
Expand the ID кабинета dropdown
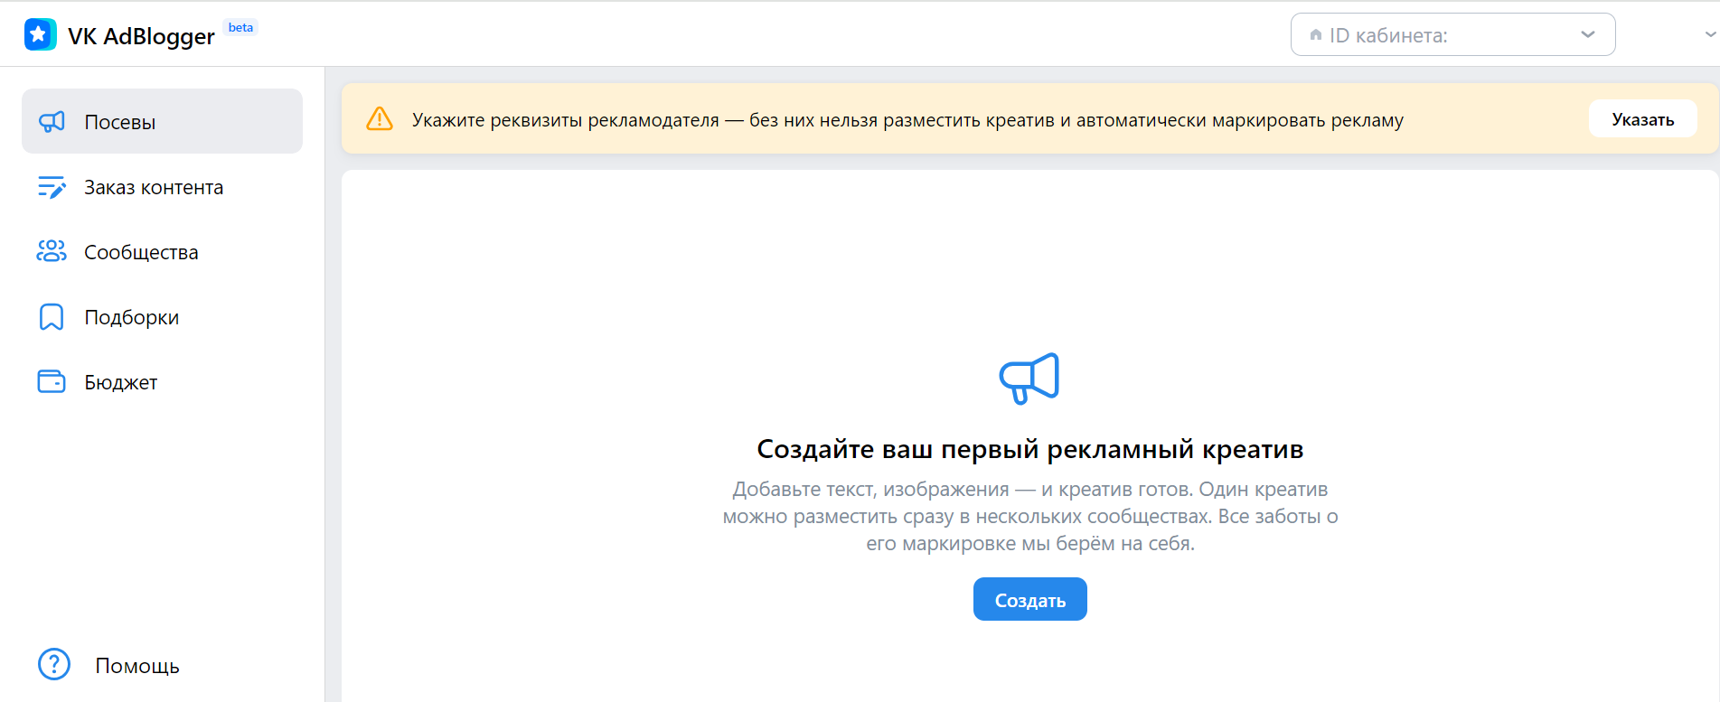[1452, 34]
